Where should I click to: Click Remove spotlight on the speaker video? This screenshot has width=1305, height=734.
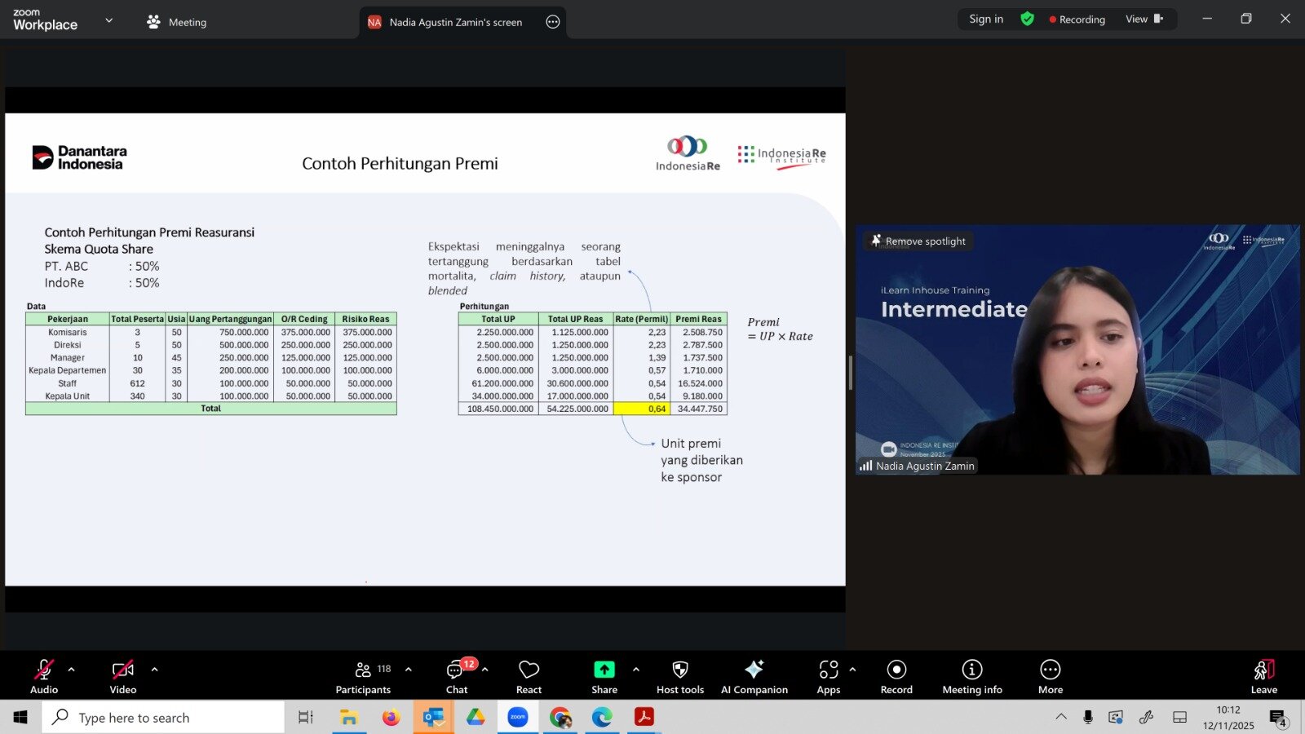click(x=918, y=241)
